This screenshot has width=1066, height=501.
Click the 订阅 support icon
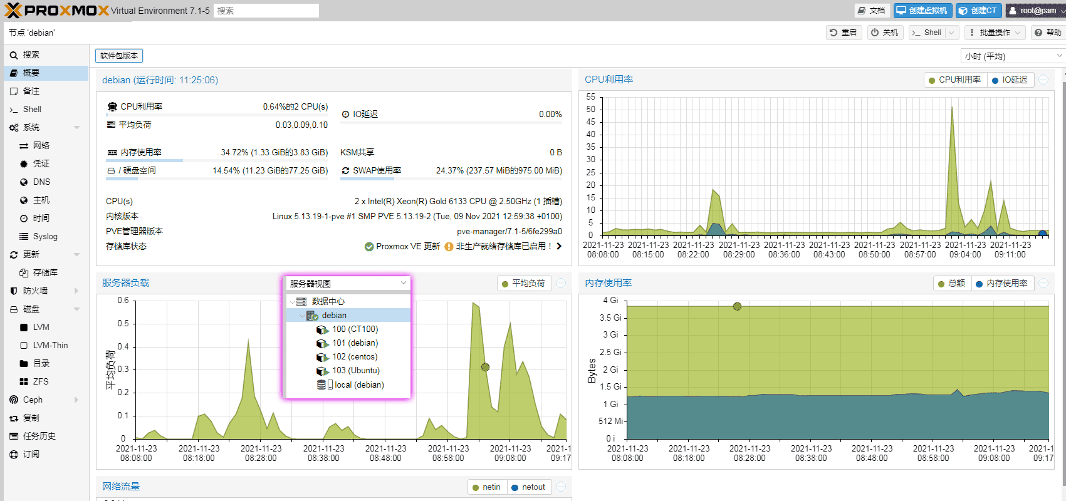click(14, 454)
